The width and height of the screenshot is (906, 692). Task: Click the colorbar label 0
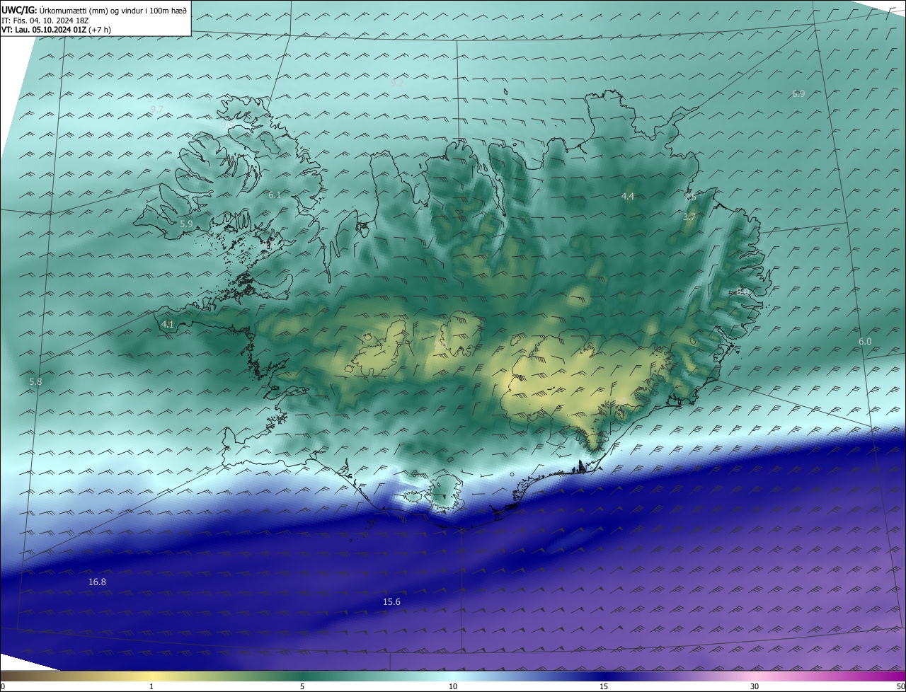click(x=3, y=686)
